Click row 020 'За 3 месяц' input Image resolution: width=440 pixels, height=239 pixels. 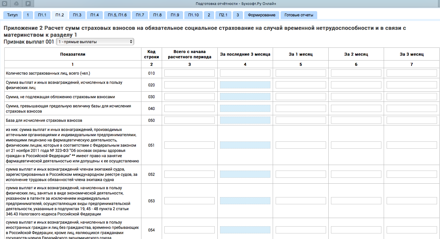(412, 85)
